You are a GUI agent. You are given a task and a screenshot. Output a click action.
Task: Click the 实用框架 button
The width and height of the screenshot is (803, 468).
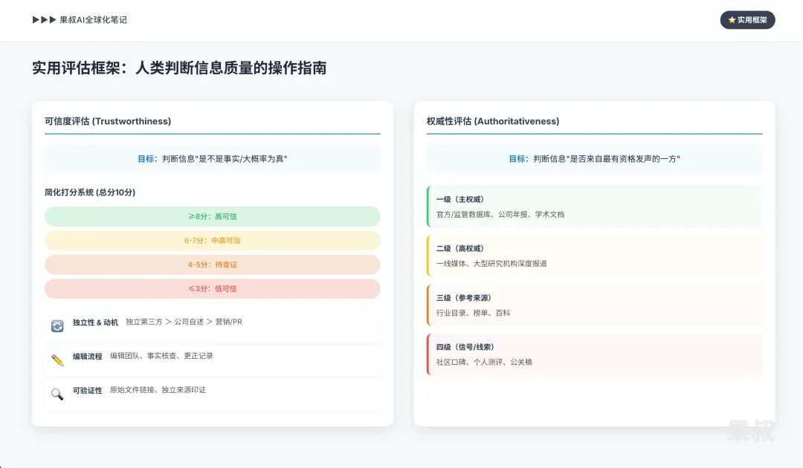click(x=747, y=20)
